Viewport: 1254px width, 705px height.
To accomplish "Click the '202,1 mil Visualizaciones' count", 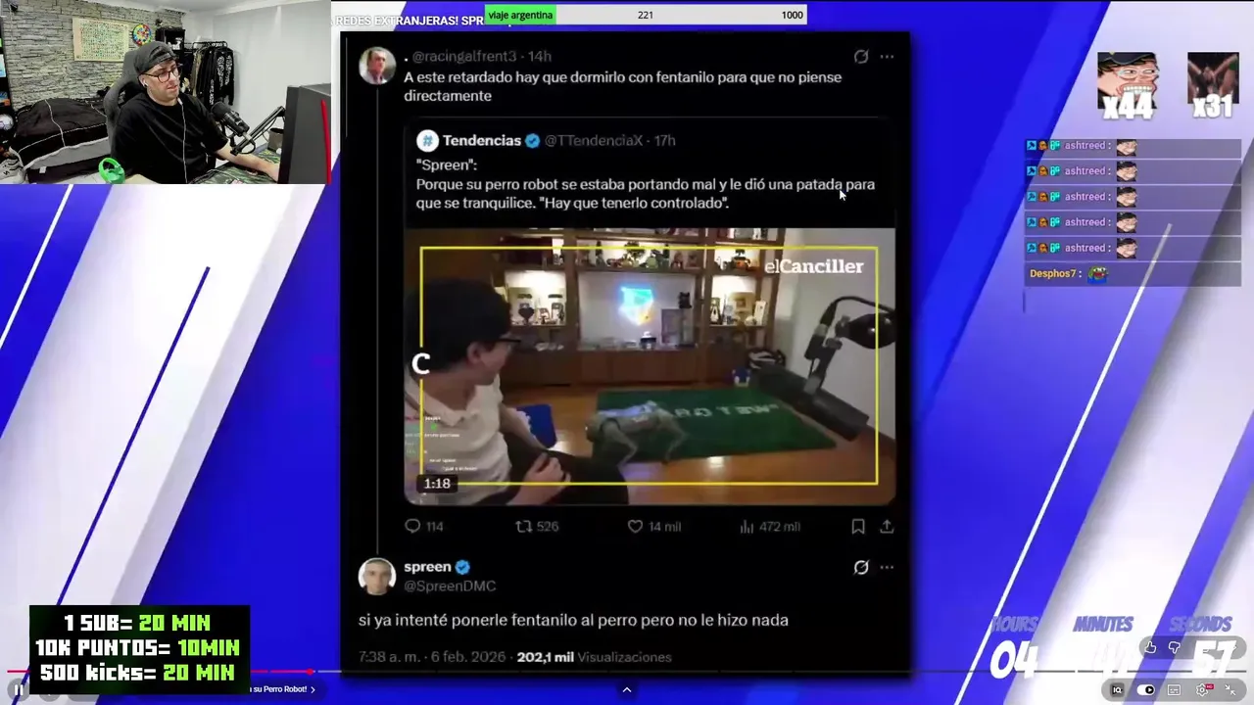I will [594, 657].
